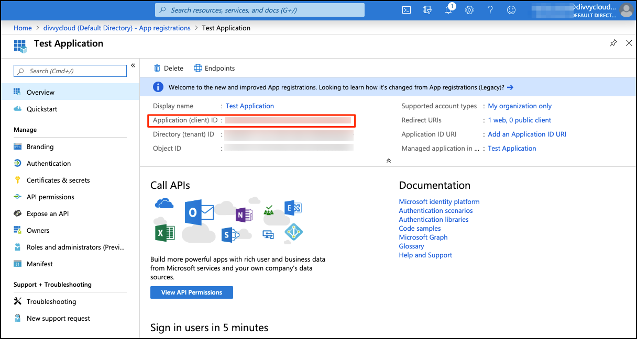Open Authentication libraries documentation link
This screenshot has width=637, height=339.
click(x=434, y=219)
